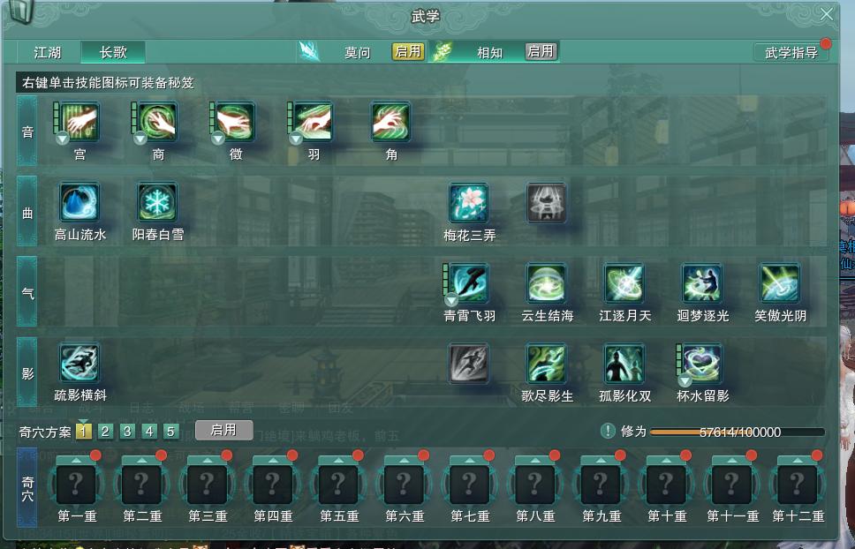855x549 pixels.
Task: Close the 武学 window
Action: [827, 14]
